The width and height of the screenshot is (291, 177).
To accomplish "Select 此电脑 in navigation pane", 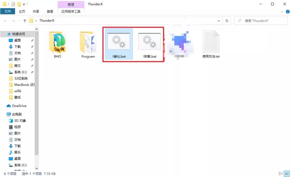I will [x=17, y=114].
